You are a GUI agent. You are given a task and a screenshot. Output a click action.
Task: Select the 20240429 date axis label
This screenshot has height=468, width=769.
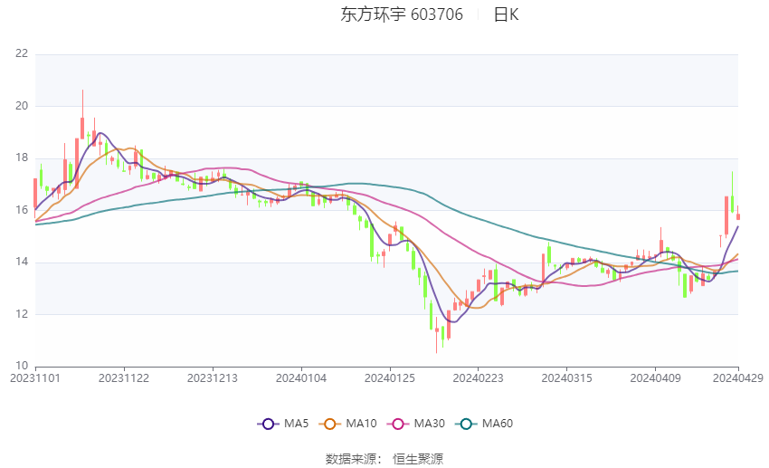(x=738, y=378)
